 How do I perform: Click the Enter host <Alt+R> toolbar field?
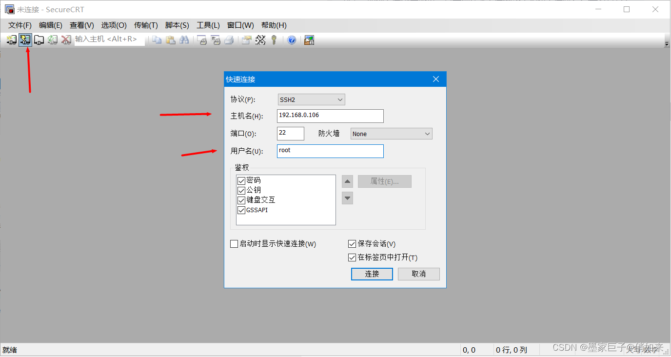click(110, 40)
